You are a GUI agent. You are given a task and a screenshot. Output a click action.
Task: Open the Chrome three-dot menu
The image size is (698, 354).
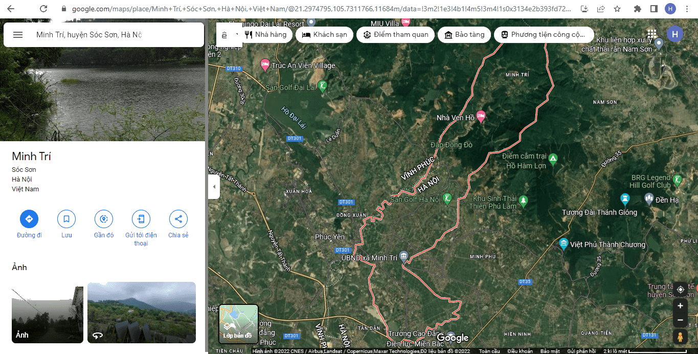688,9
